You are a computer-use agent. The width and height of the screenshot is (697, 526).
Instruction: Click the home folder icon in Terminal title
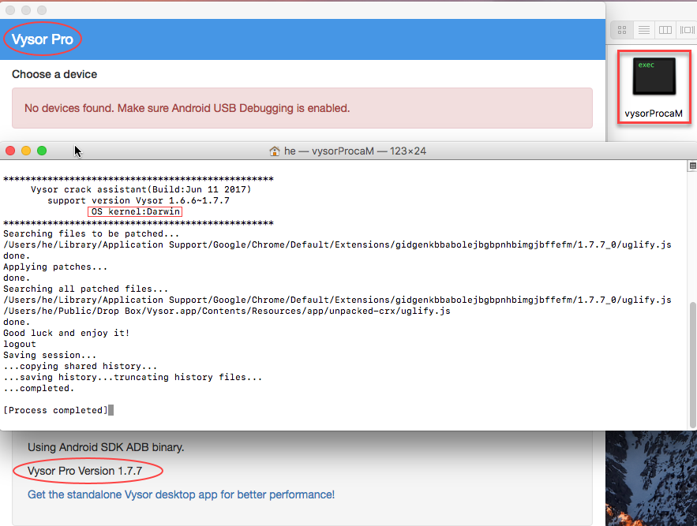point(274,151)
